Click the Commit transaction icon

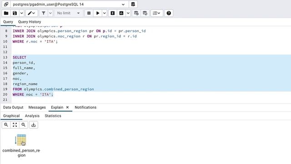136,13
